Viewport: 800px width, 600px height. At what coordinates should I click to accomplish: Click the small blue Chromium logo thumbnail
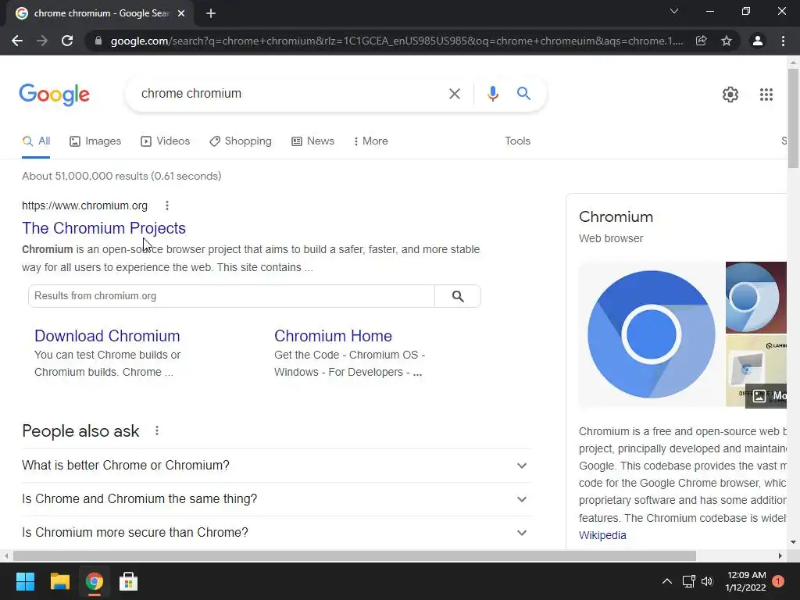click(x=756, y=297)
